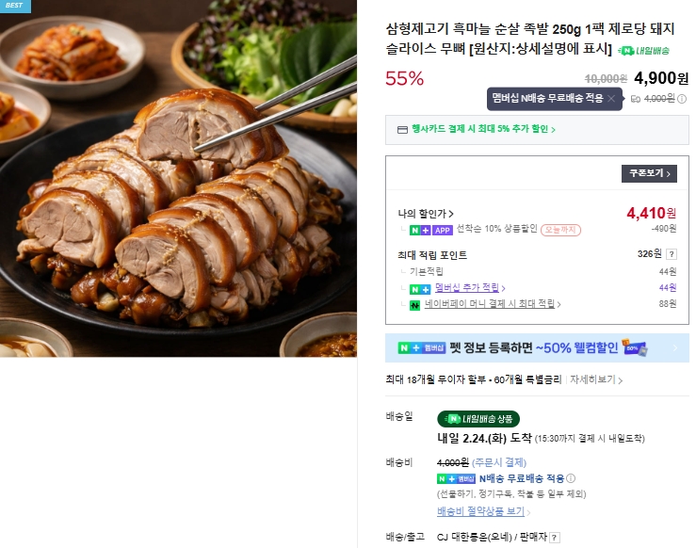The height and width of the screenshot is (548, 696).
Task: Click the card icon before 행사카드 결제
Action: [402, 129]
